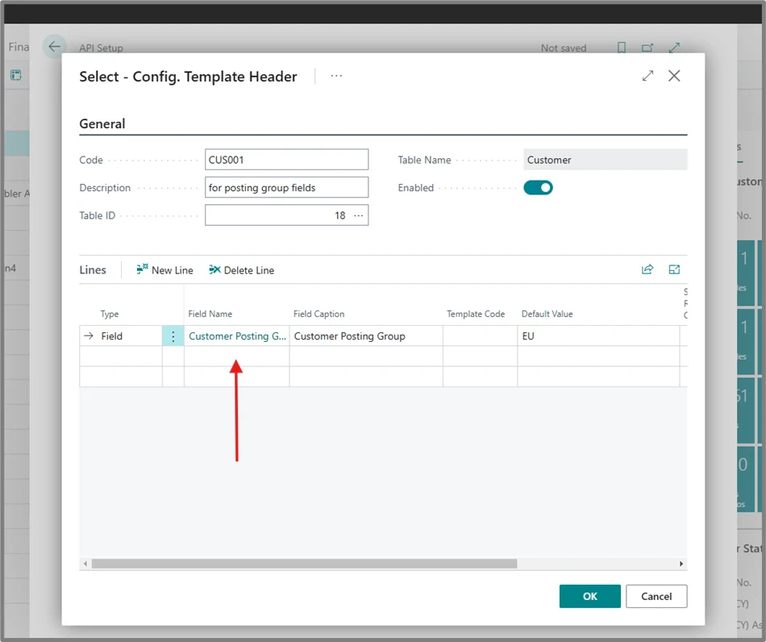Confirm selection with OK button
766x642 pixels.
click(589, 596)
